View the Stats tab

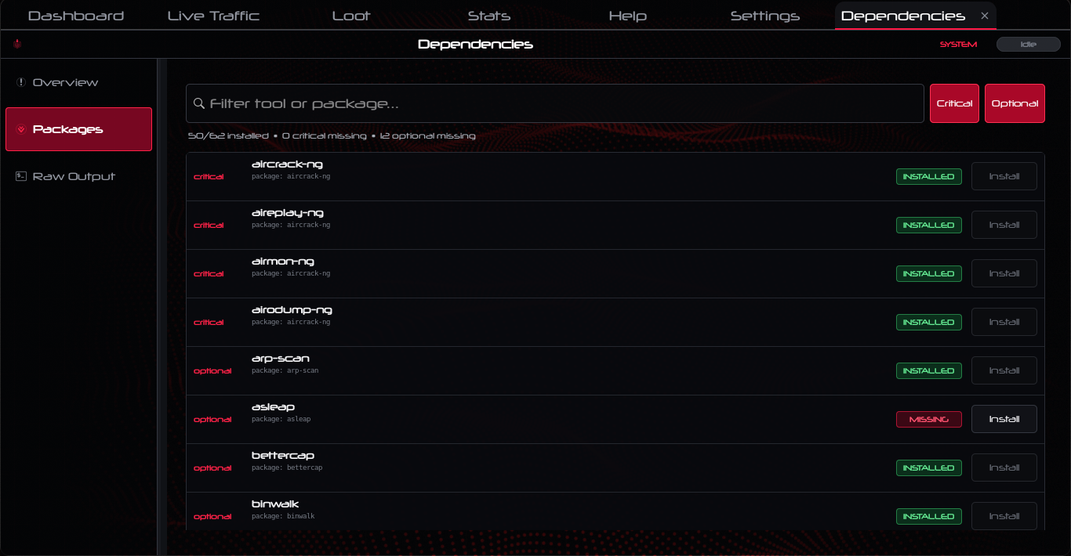tap(489, 16)
